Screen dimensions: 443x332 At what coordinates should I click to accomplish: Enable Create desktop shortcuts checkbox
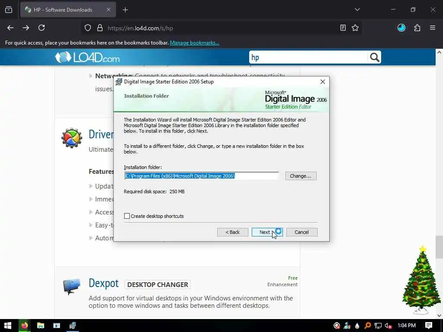[127, 216]
